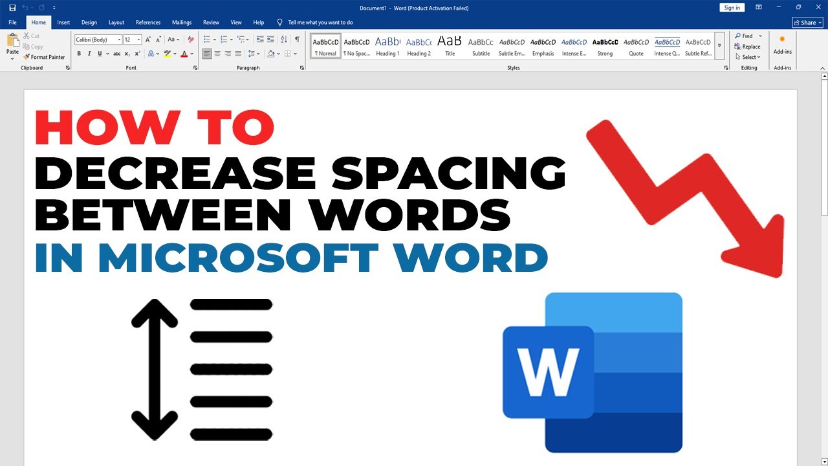Click the Save icon in the title bar
The image size is (828, 466).
click(x=12, y=8)
